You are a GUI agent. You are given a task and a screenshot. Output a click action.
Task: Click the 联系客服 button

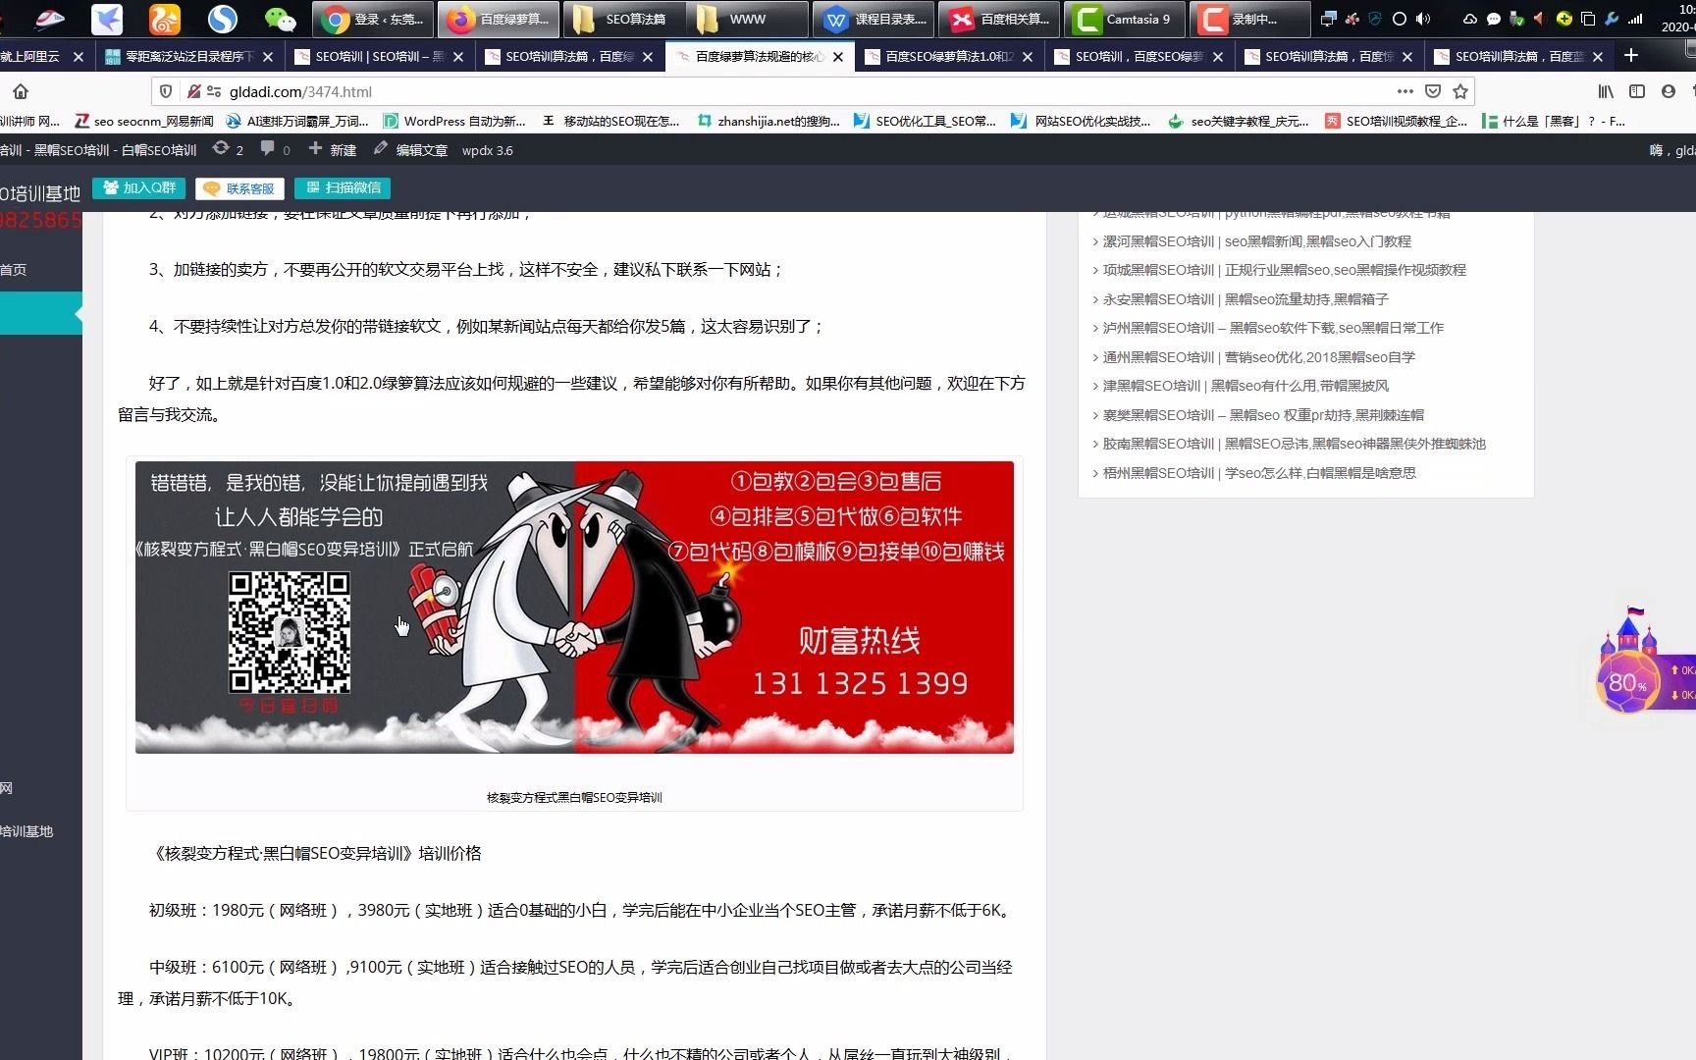[x=239, y=188]
